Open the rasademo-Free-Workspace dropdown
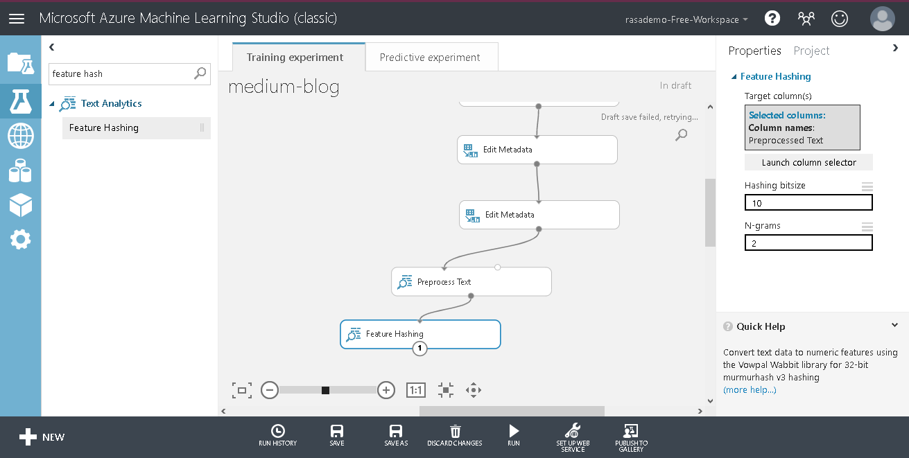The height and width of the screenshot is (458, 909). [686, 19]
